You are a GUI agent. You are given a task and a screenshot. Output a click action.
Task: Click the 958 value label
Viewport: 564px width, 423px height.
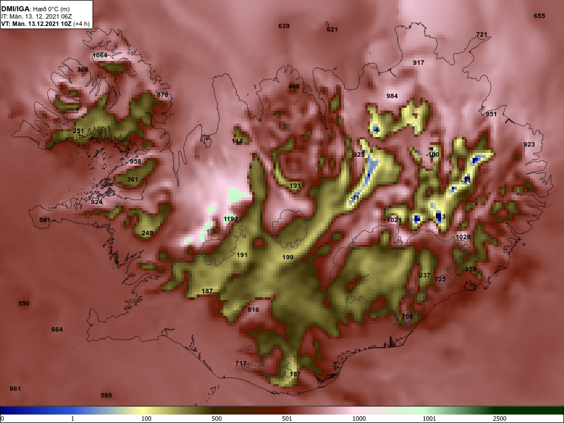coord(135,161)
